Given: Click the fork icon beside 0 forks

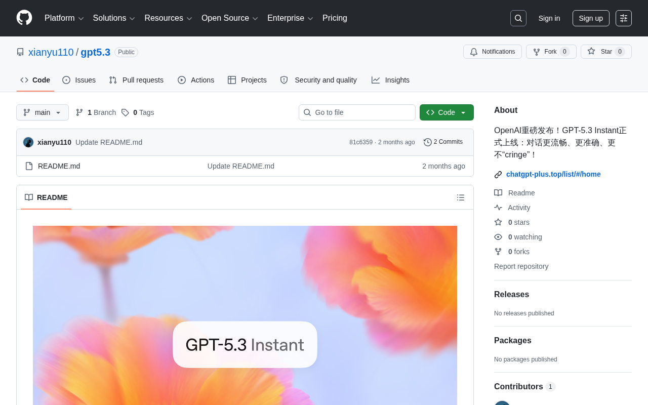Looking at the screenshot, I should [x=498, y=252].
